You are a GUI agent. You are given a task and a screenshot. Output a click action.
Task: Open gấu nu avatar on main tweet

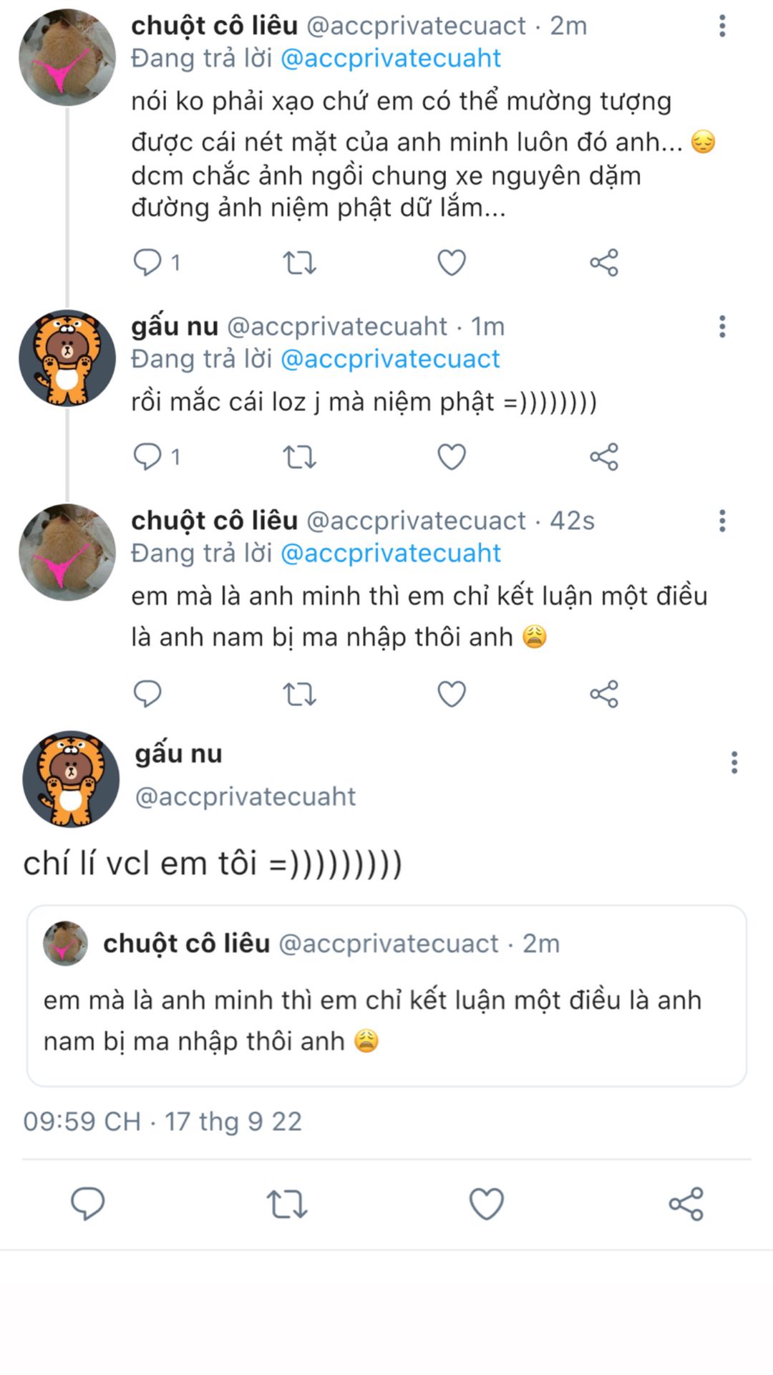[71, 778]
